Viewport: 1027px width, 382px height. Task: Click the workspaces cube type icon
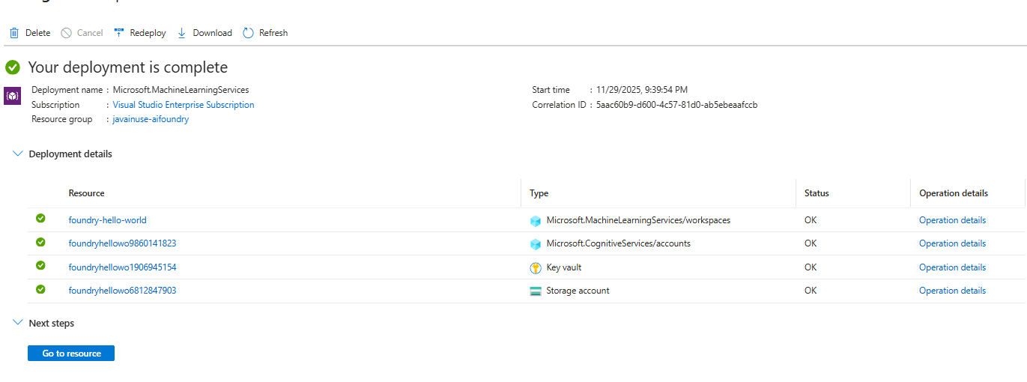[535, 220]
